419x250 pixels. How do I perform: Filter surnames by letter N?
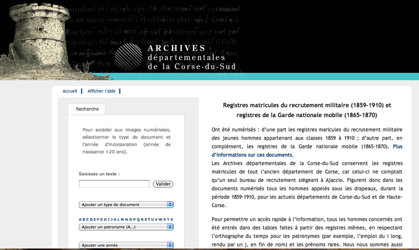[126, 219]
